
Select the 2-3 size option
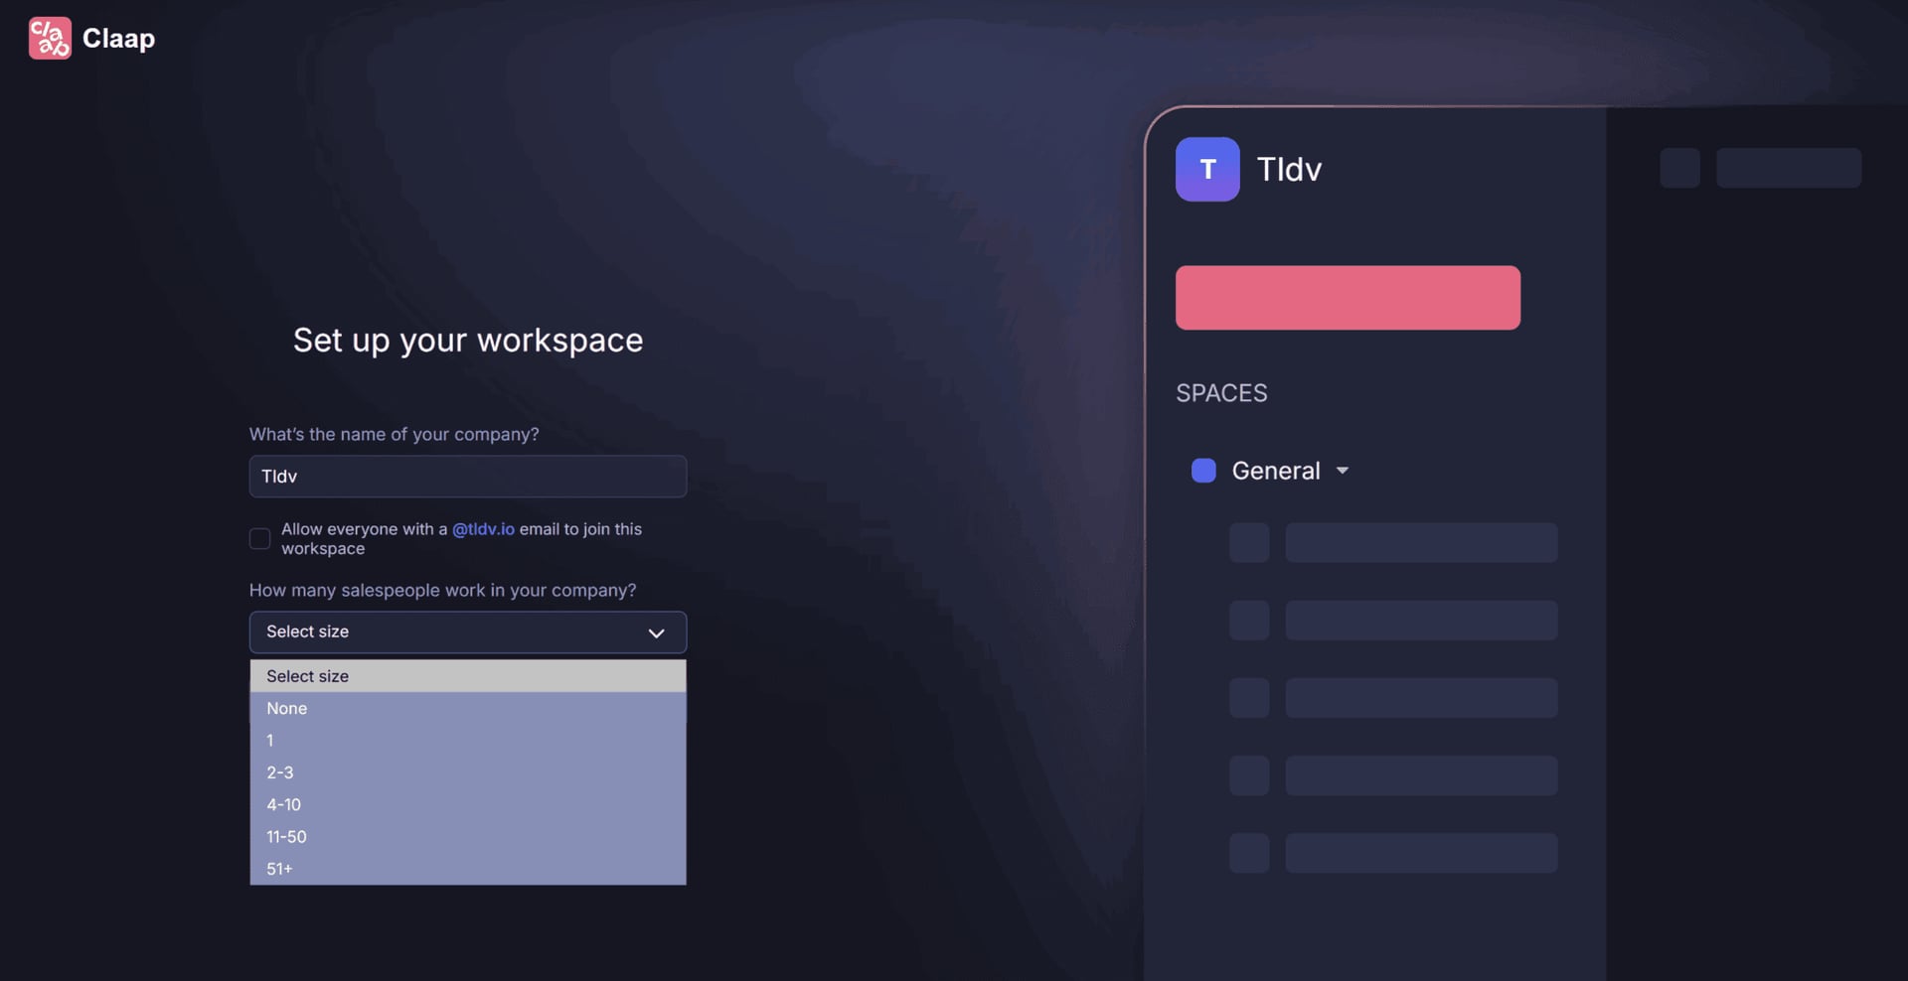click(x=468, y=772)
